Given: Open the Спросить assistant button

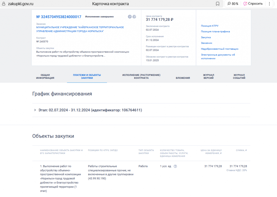Looking at the screenshot, I should [x=253, y=4].
